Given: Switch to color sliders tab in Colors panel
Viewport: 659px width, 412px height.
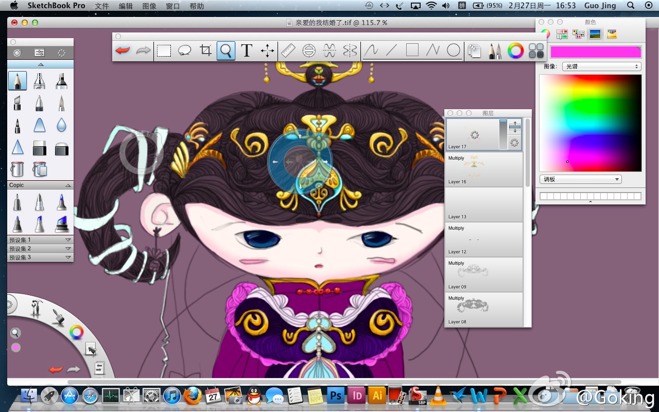Looking at the screenshot, I should pyautogui.click(x=562, y=34).
